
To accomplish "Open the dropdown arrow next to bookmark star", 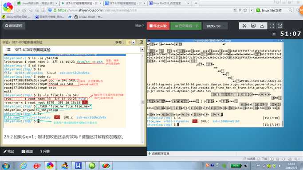I will (251, 10).
